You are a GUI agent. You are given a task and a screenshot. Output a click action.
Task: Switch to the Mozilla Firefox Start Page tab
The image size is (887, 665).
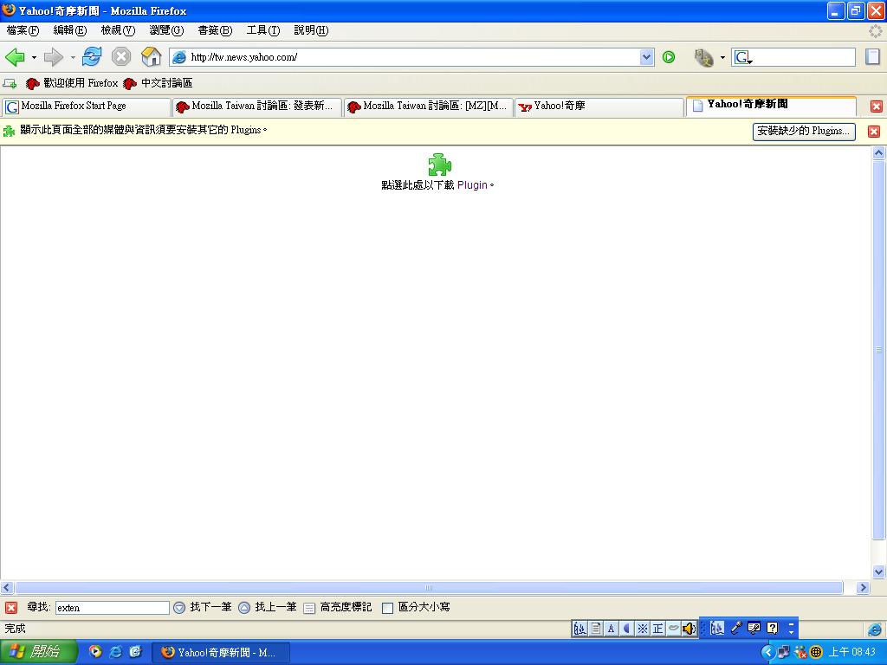pyautogui.click(x=86, y=107)
